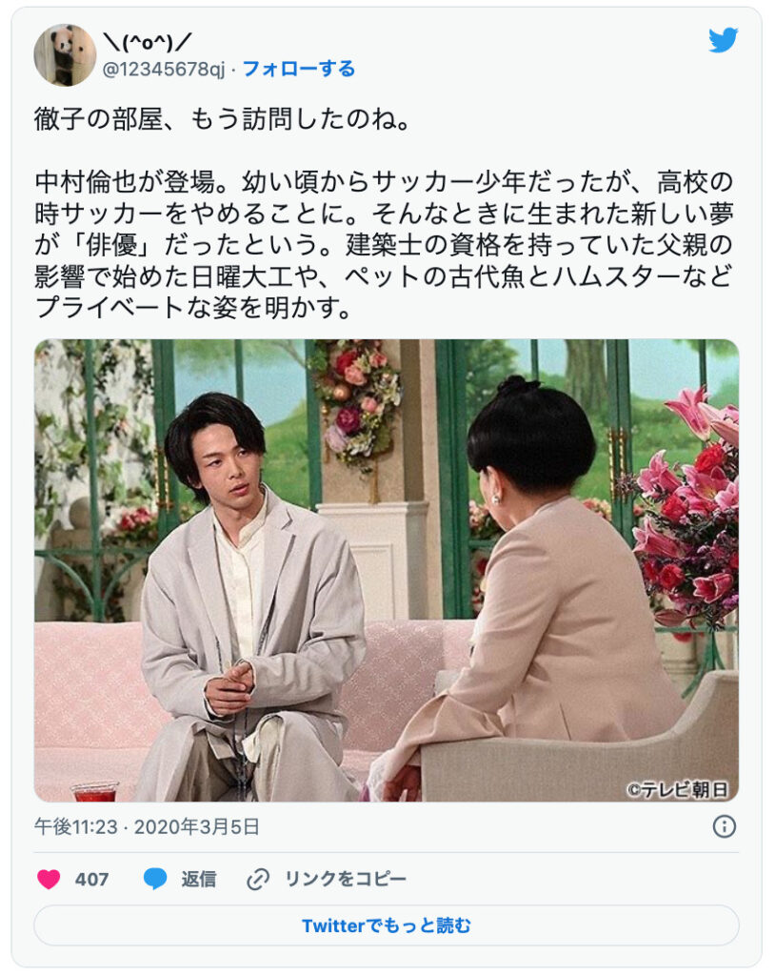Open the Twitterでもっと読む button
776x976 pixels.
387,925
